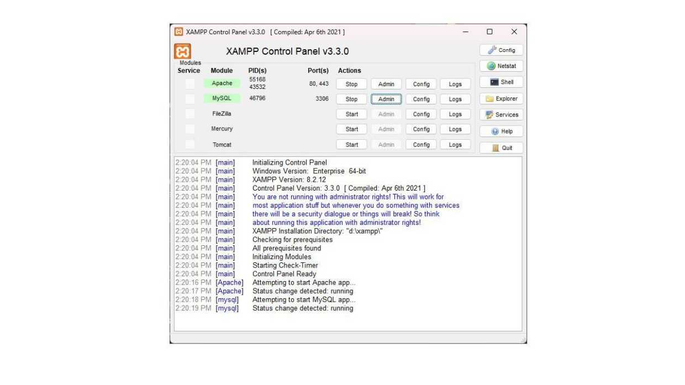This screenshot has width=685, height=385.
Task: Open Admin for Apache
Action: point(386,83)
